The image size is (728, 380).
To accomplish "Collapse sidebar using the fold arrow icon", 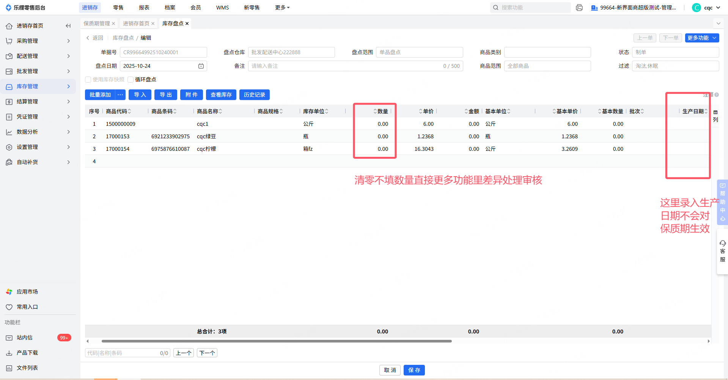I will pos(68,26).
